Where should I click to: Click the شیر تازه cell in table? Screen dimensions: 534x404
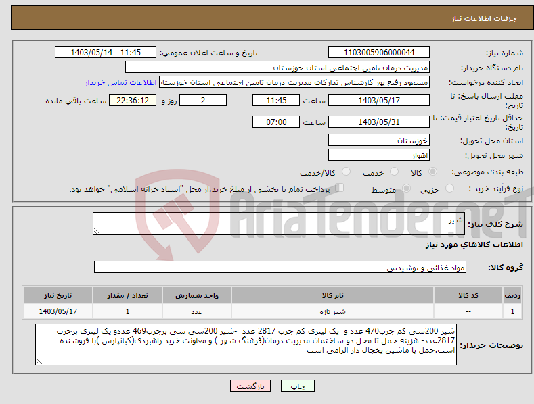[x=332, y=311]
